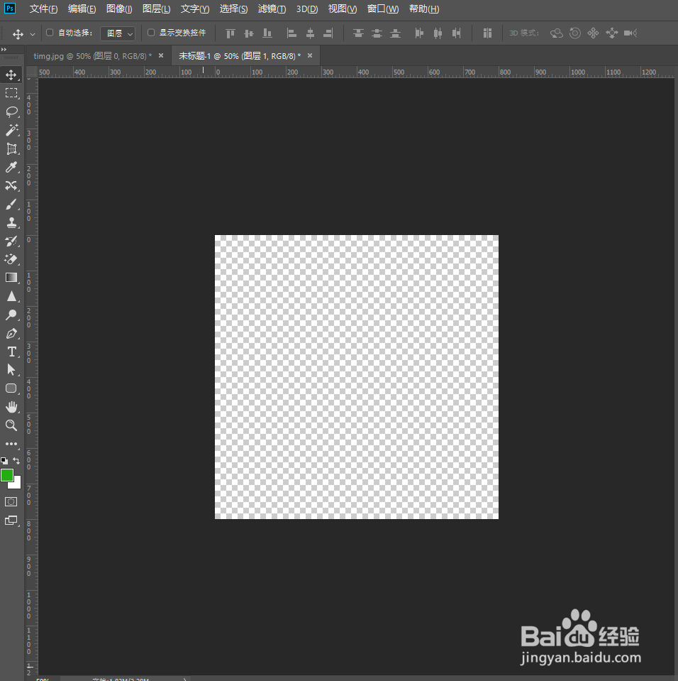Open the Edit Toolbar three-dots menu

tap(11, 444)
